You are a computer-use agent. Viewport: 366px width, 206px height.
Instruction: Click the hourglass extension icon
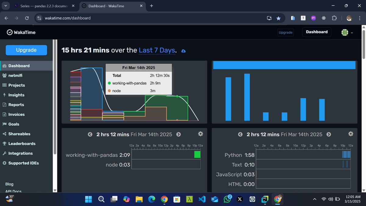(x=303, y=18)
